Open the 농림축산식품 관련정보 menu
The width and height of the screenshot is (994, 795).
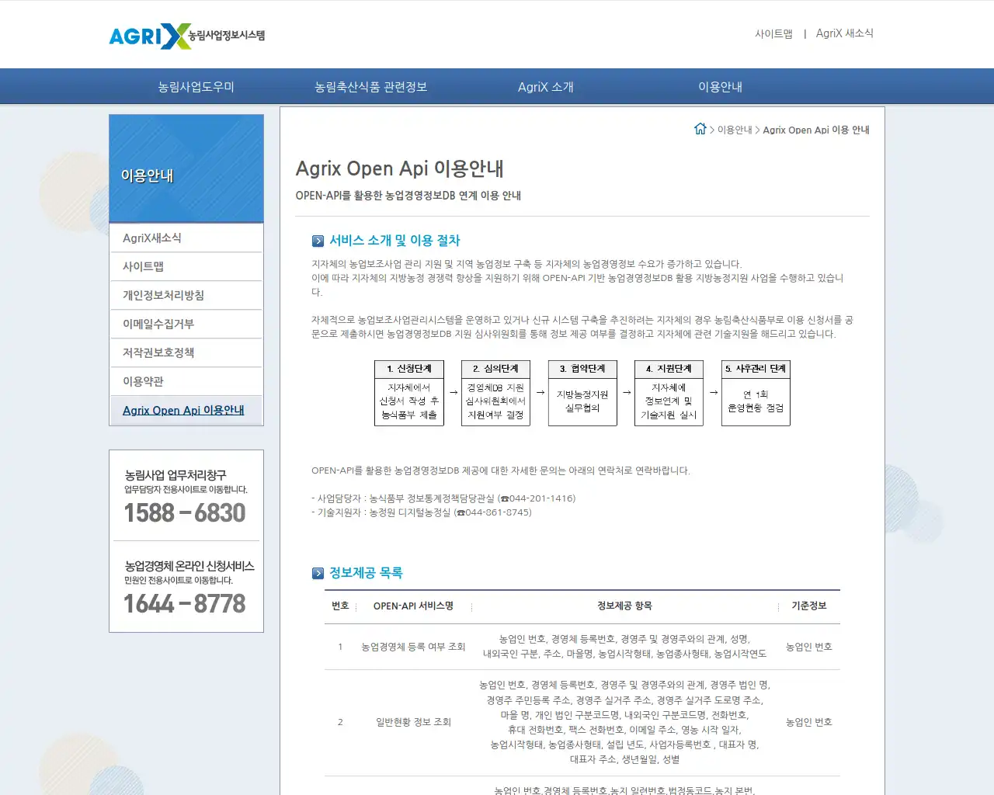pyautogui.click(x=370, y=86)
